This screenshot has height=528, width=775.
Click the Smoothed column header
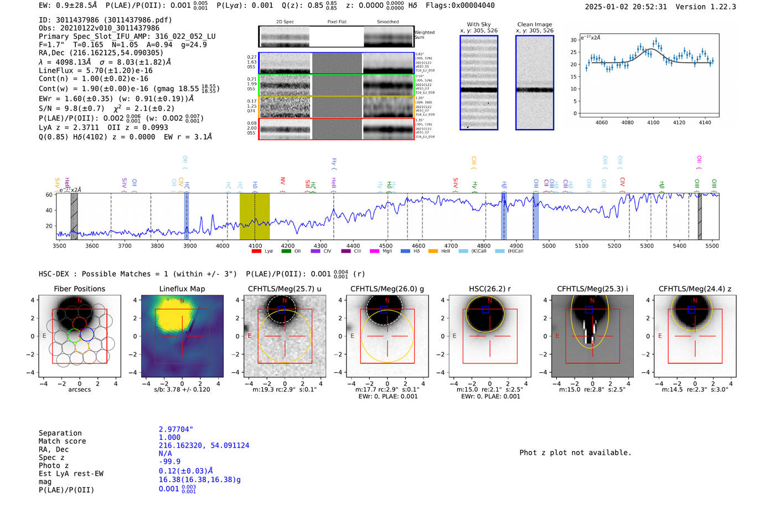tap(387, 22)
